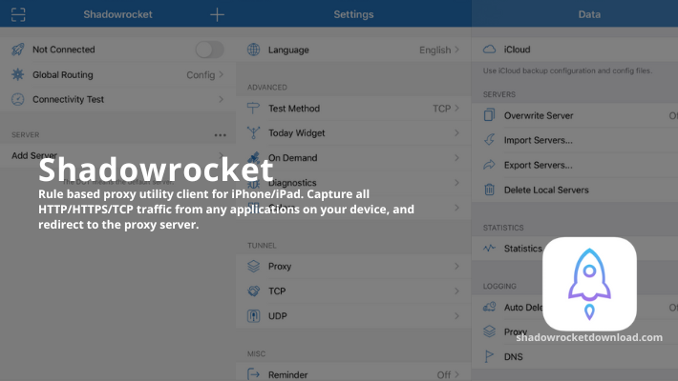678x381 pixels.
Task: Click the Auto Delete truck icon
Action: (489, 308)
